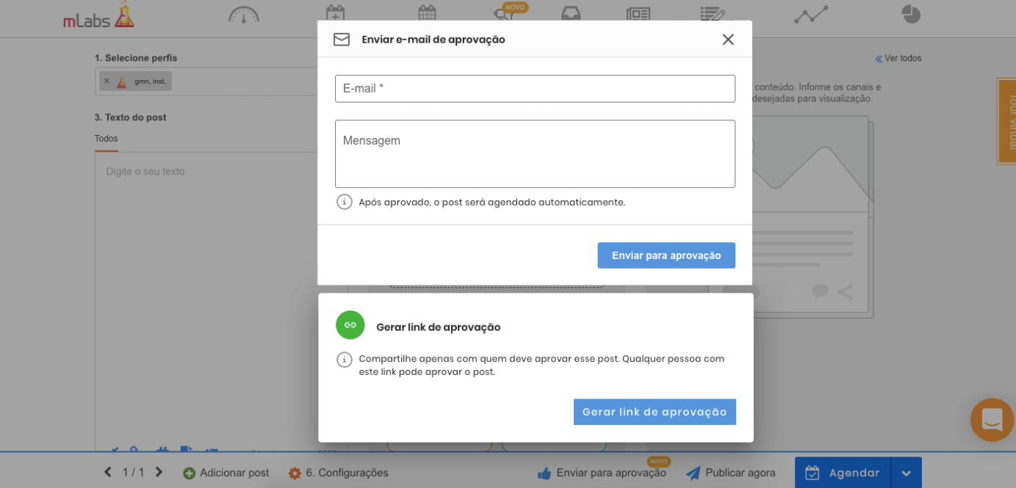
Task: Click Publicar agora
Action: pos(731,473)
